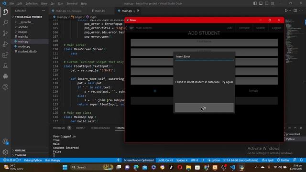
Task: Switch to the Output panel tab
Action: (81, 128)
